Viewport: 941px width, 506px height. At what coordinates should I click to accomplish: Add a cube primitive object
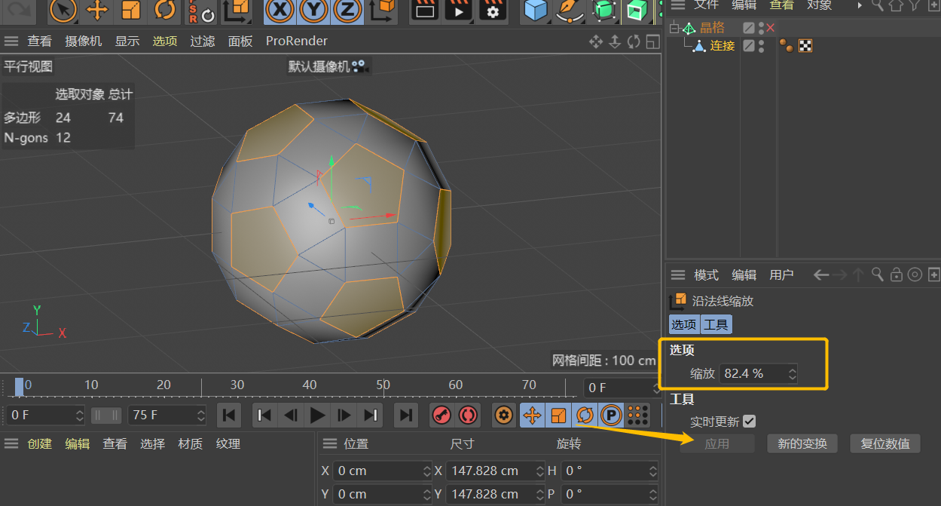coord(536,10)
